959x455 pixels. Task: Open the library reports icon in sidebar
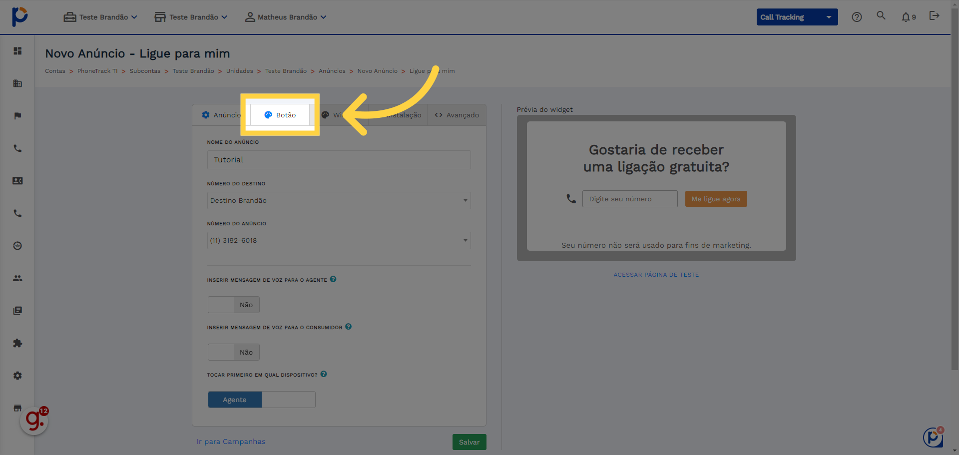click(x=17, y=311)
